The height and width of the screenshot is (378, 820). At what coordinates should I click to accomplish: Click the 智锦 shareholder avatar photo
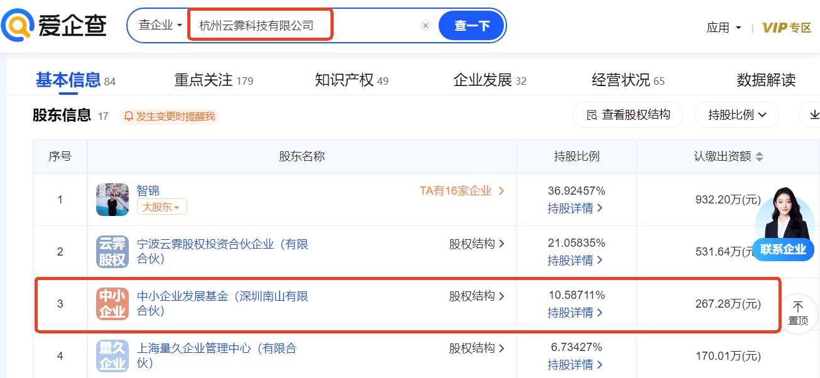pos(112,200)
